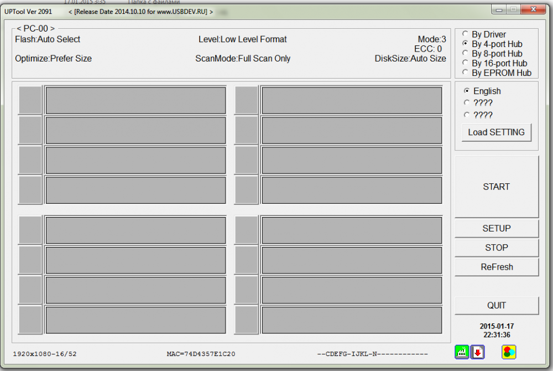
Task: Close the UPTool window
Action: [x=533, y=9]
